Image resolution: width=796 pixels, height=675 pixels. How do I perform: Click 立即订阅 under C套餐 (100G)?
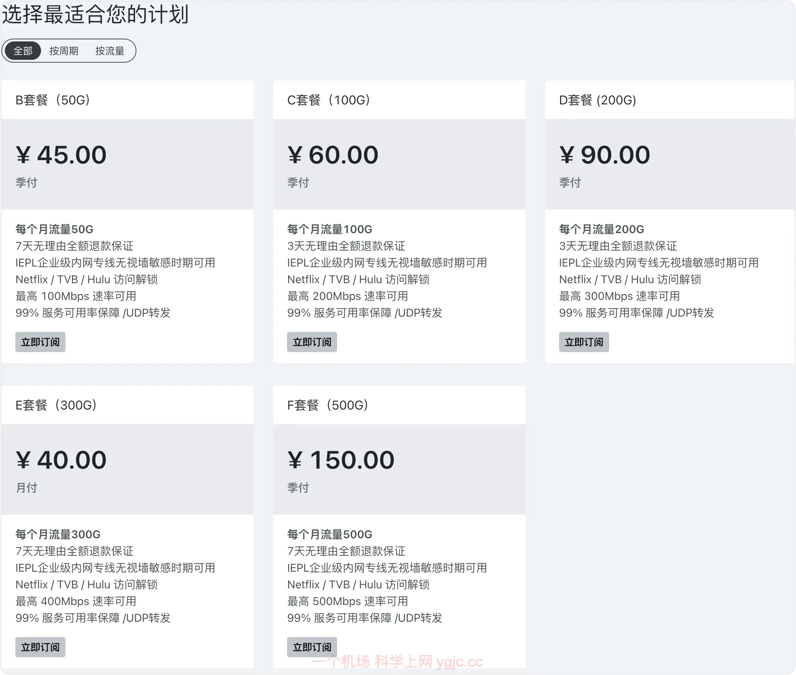click(312, 342)
